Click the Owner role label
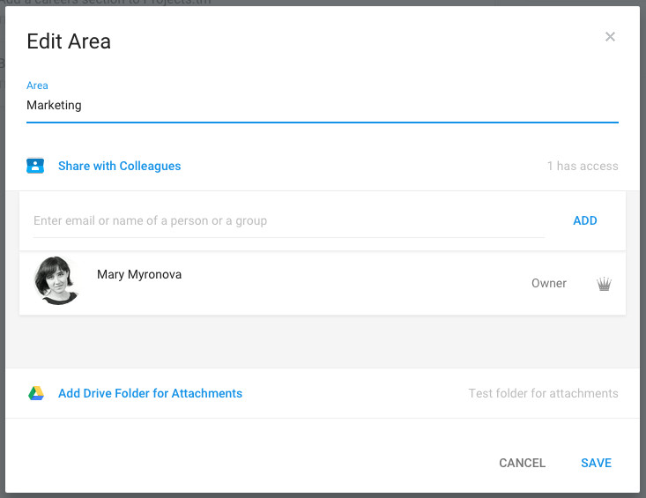 click(549, 284)
